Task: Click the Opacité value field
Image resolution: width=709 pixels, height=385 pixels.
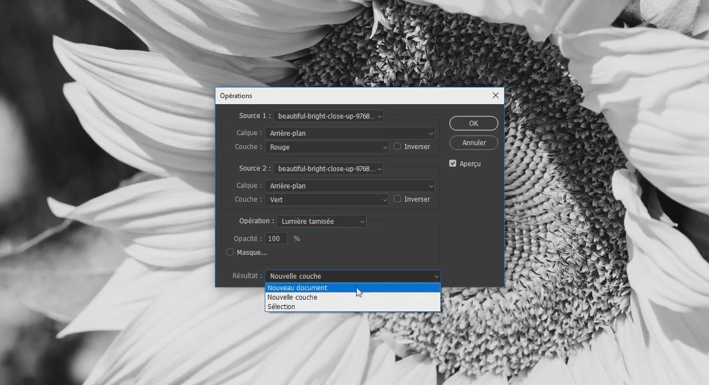Action: pyautogui.click(x=276, y=238)
